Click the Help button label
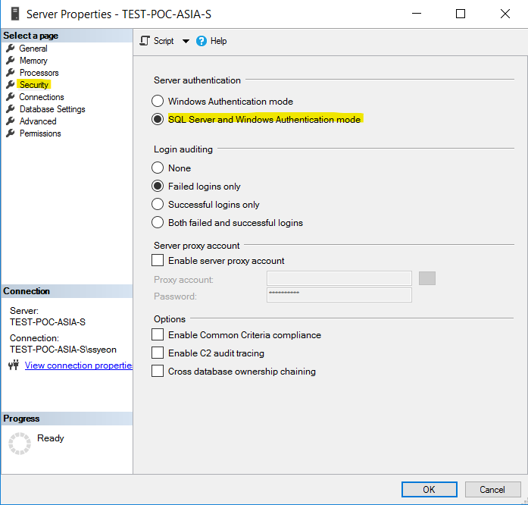Image resolution: width=528 pixels, height=505 pixels. point(218,41)
